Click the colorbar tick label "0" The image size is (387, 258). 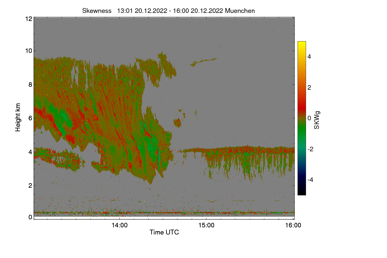(310, 118)
